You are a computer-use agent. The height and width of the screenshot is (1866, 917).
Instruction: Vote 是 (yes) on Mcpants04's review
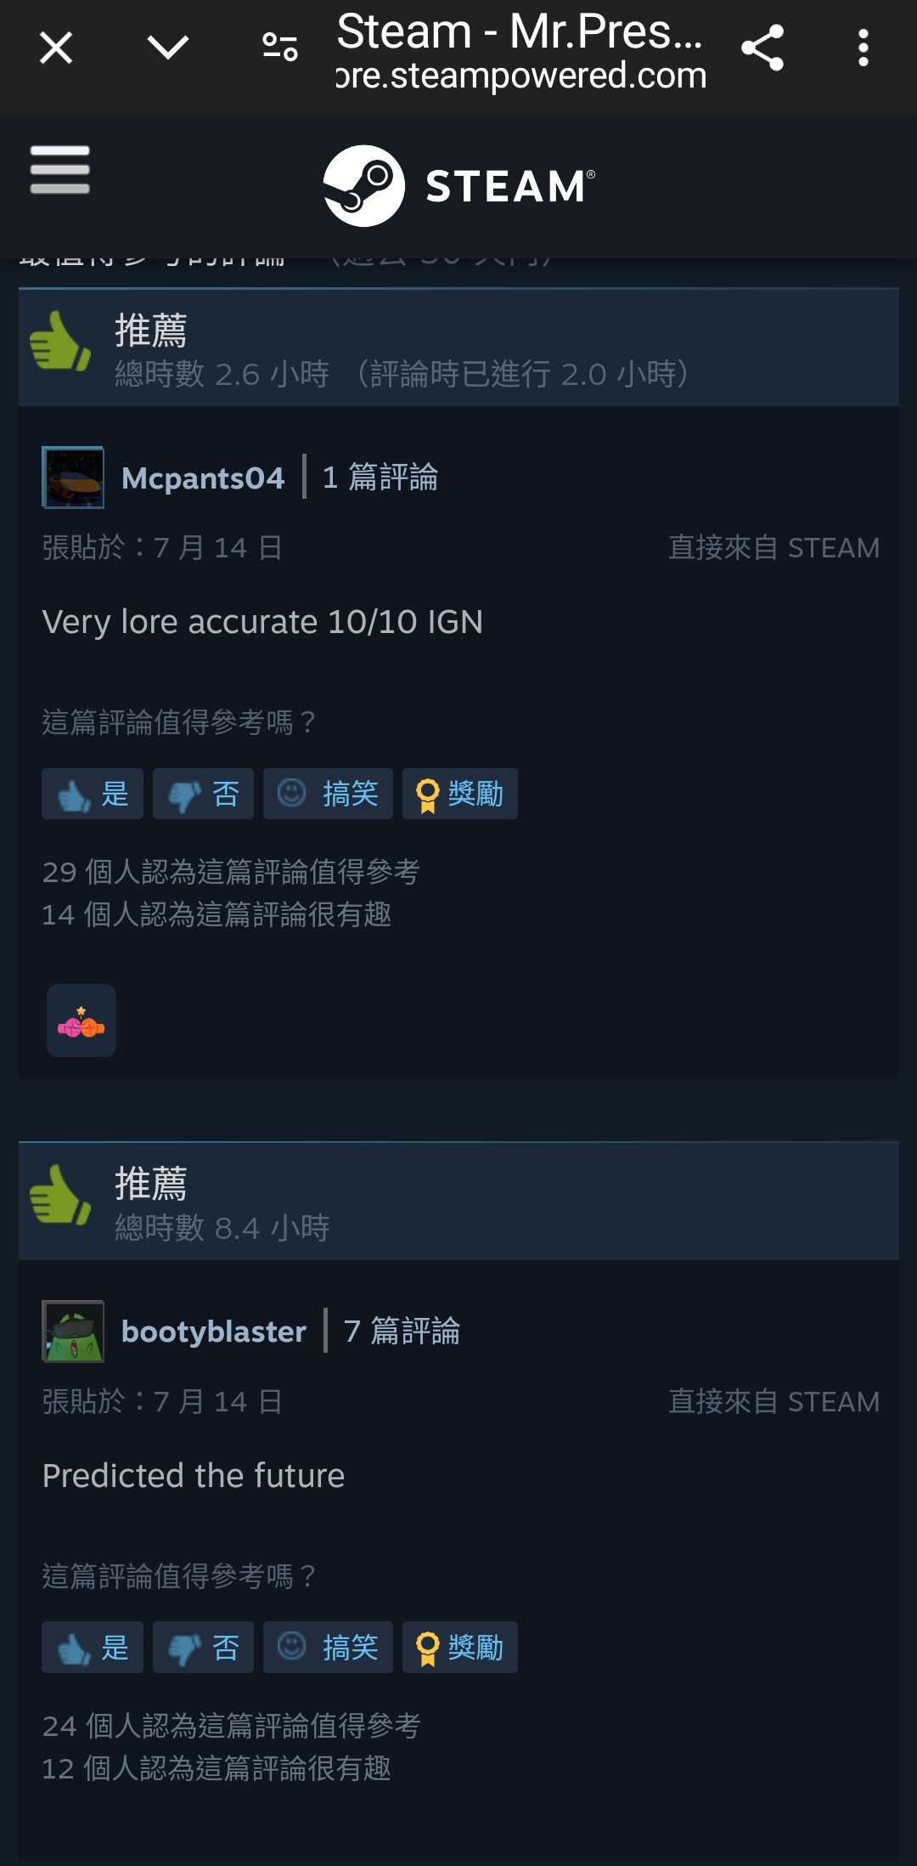[x=93, y=794]
